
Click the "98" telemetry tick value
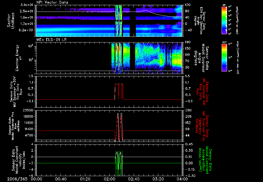(187, 129)
